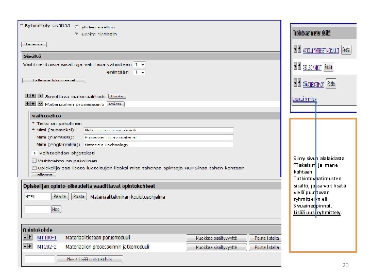
Task: Move MT100-1 course row down
Action: tap(25, 237)
